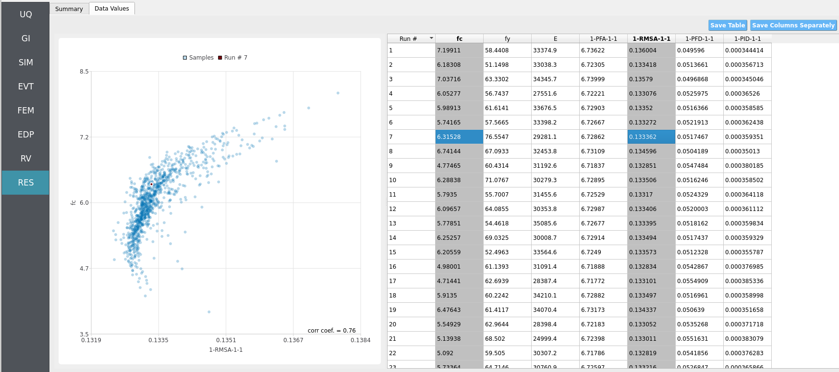Click 1-RMSA-1-1 cell 0.133573

[x=651, y=252]
